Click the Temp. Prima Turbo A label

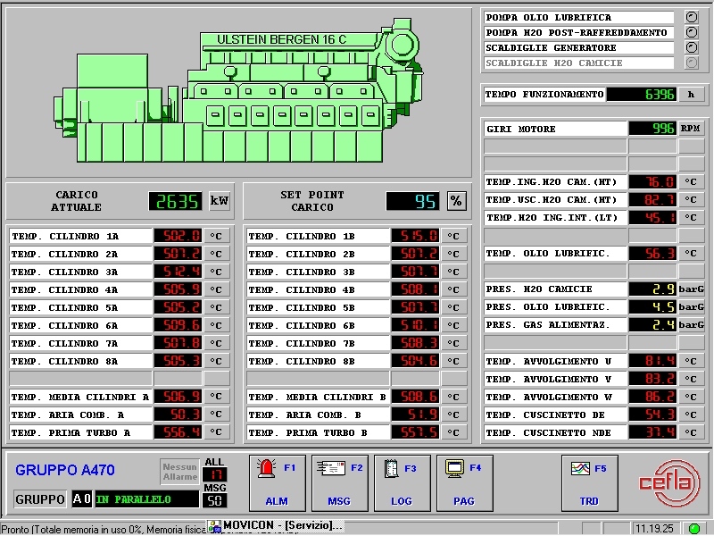(80, 432)
